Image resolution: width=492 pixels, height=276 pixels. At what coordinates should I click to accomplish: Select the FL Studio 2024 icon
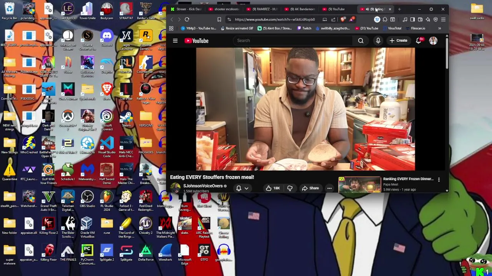[x=107, y=201]
